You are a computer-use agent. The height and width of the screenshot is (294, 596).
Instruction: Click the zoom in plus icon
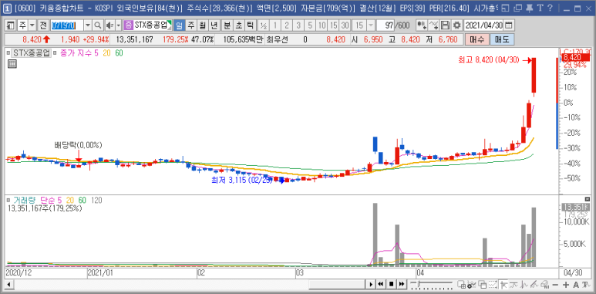(567, 285)
